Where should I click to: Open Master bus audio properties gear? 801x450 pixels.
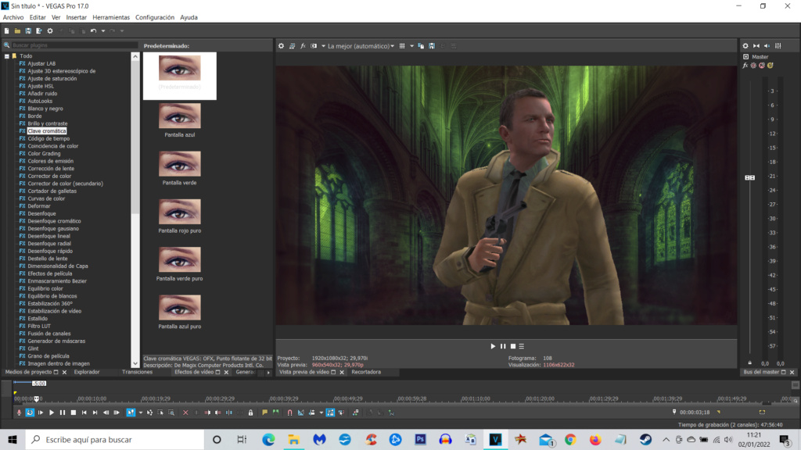[745, 46]
